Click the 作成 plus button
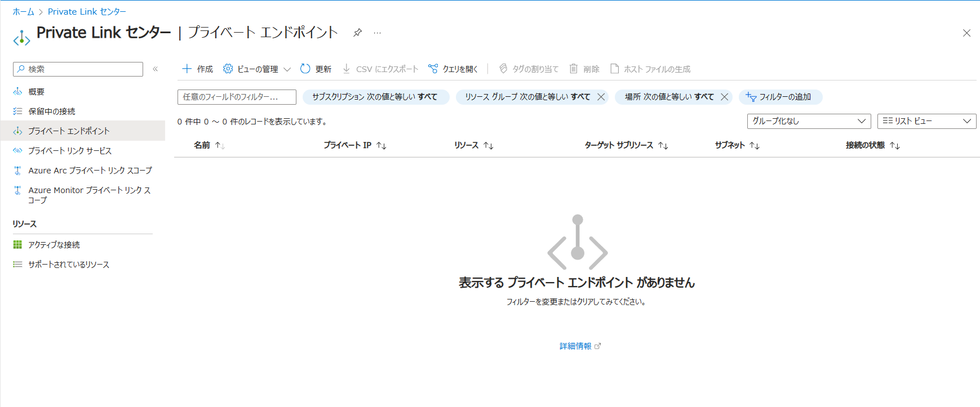Screen dimensions: 980x407 pos(197,69)
